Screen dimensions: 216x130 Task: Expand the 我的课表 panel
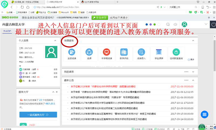[193, 72]
